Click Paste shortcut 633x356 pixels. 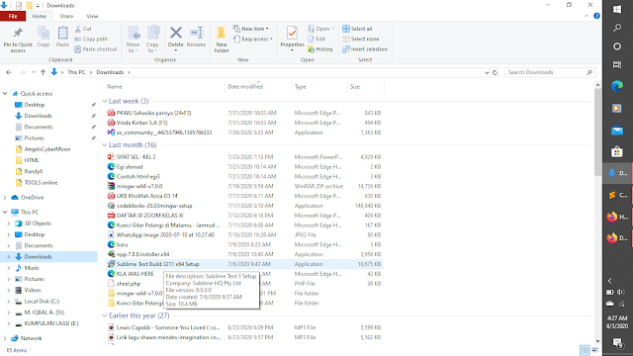coord(96,49)
